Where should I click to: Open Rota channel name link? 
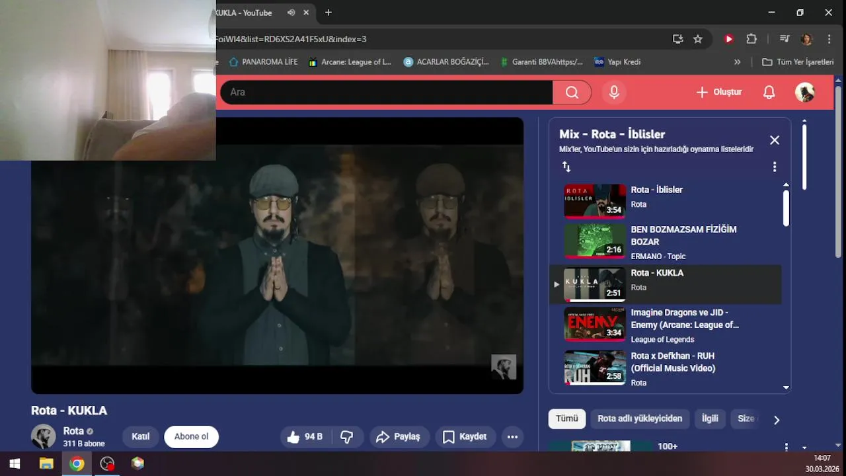point(73,431)
